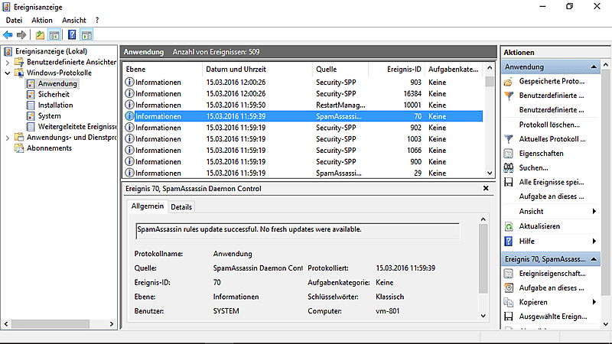Toggle the action pane show/hide toolbar button
Screen dimensions: 612x344
[x=86, y=35]
